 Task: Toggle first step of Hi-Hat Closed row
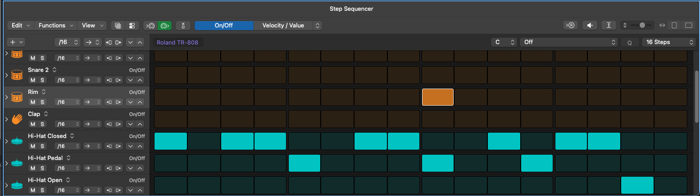pos(171,141)
